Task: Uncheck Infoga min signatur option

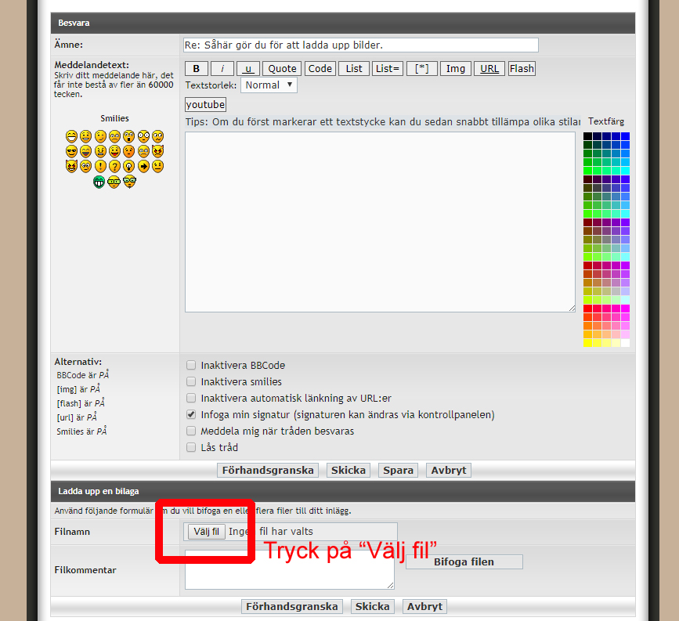Action: click(x=191, y=415)
